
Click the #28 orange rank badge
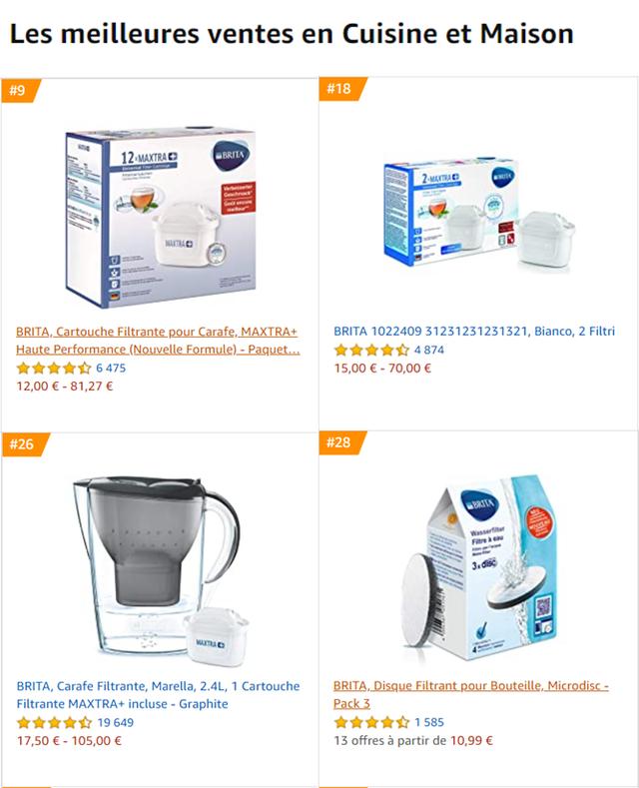click(x=340, y=442)
